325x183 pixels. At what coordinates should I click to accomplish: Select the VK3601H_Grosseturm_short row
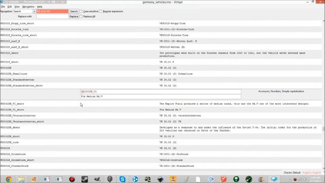[161, 160]
